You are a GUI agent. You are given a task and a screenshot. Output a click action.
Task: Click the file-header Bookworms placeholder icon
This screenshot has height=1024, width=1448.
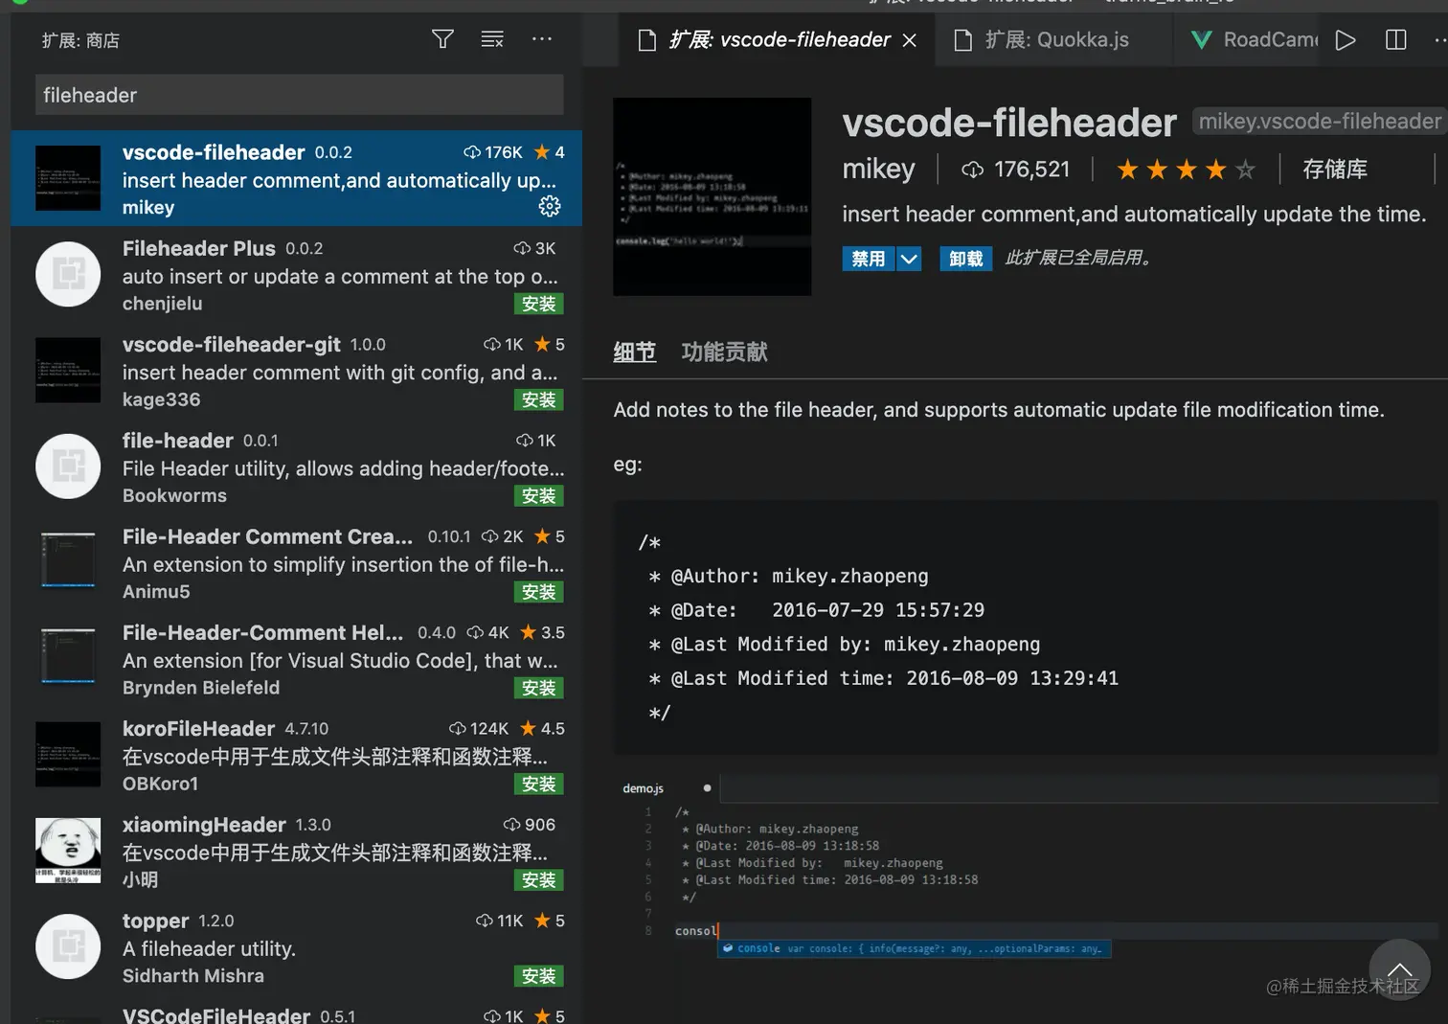(x=68, y=466)
